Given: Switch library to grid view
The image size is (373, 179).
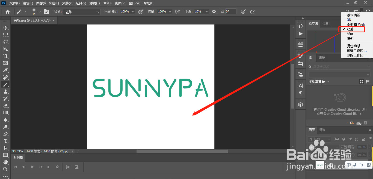Looking at the screenshot, I should [x=362, y=82].
